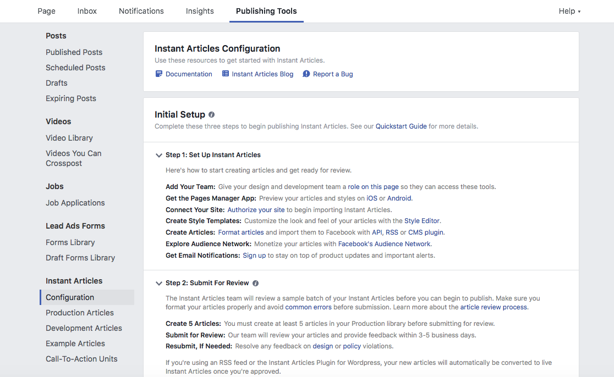Open the Quickstart Guide link
The image size is (614, 377).
tap(401, 126)
